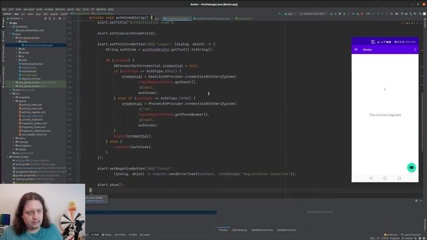Click the red stop icon in the toolbar

coord(362,13)
